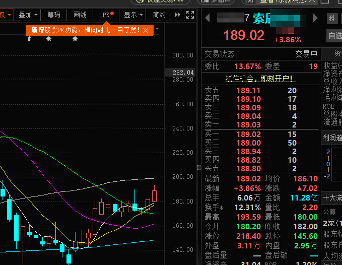Switch to 简约 simple mode

[x=159, y=15]
